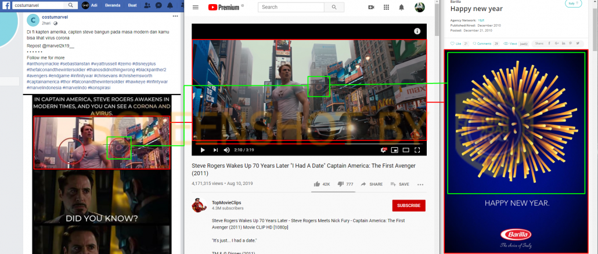Open Buat in Facebook top bar
The image size is (598, 254).
132,6
